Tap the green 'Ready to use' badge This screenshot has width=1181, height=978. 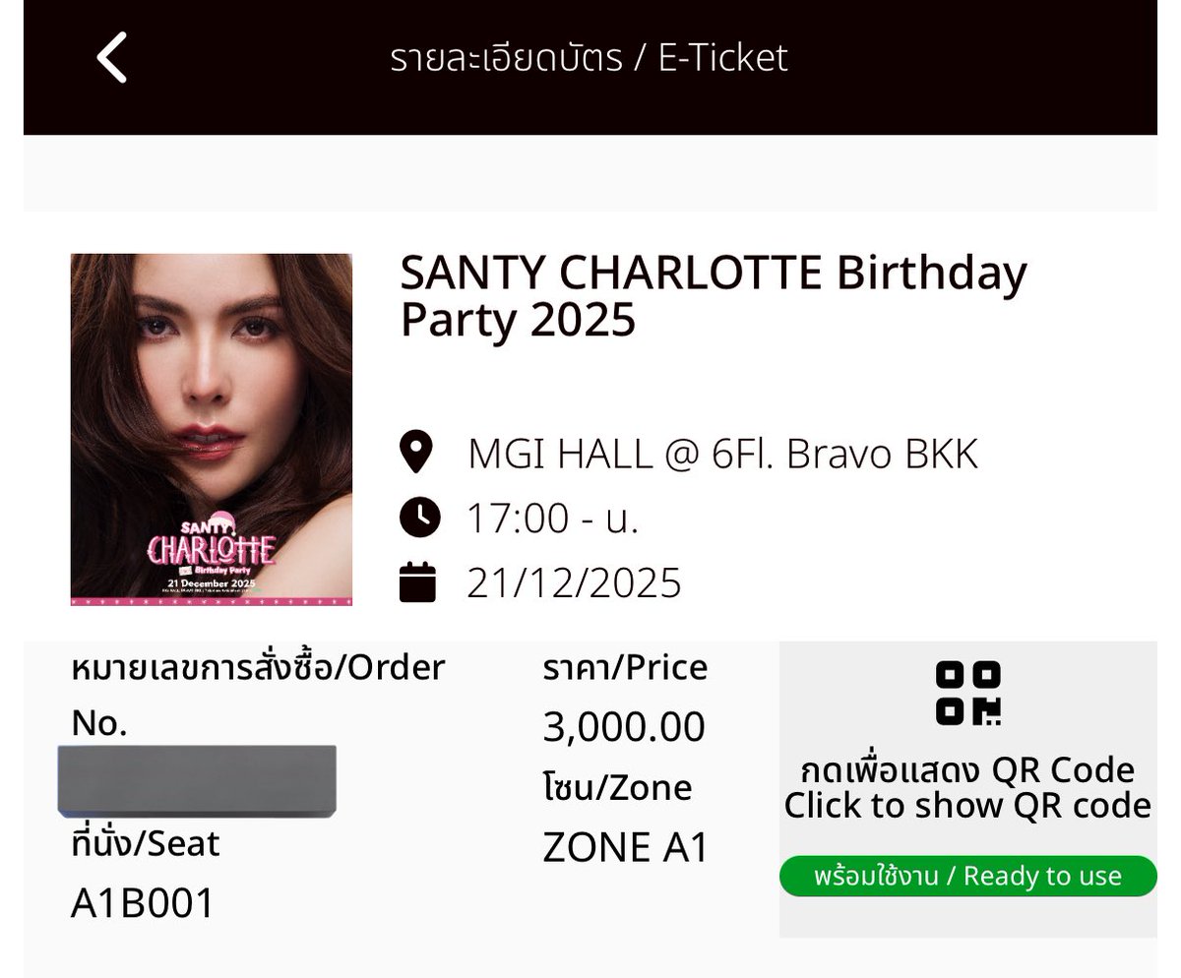[x=967, y=876]
